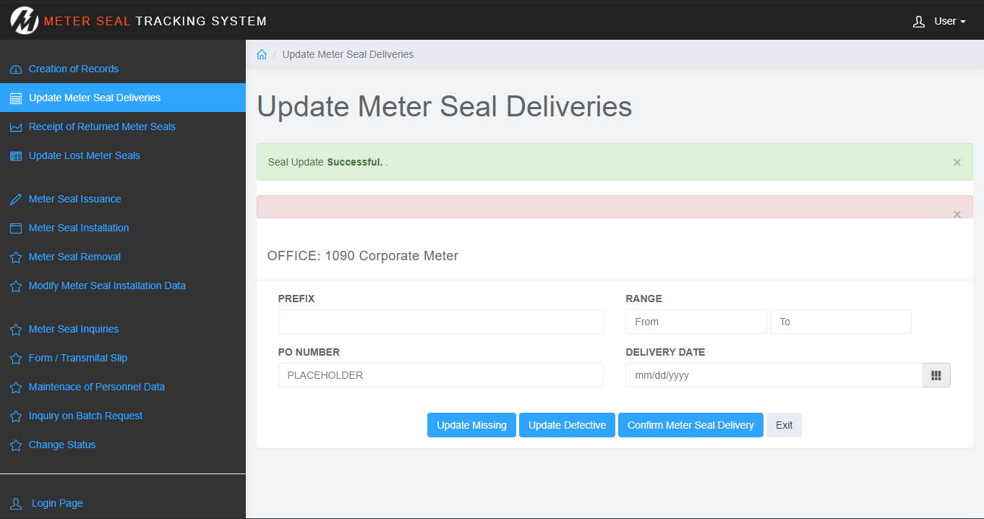This screenshot has height=519, width=984.
Task: Focus the PREFIX input field
Action: [440, 322]
